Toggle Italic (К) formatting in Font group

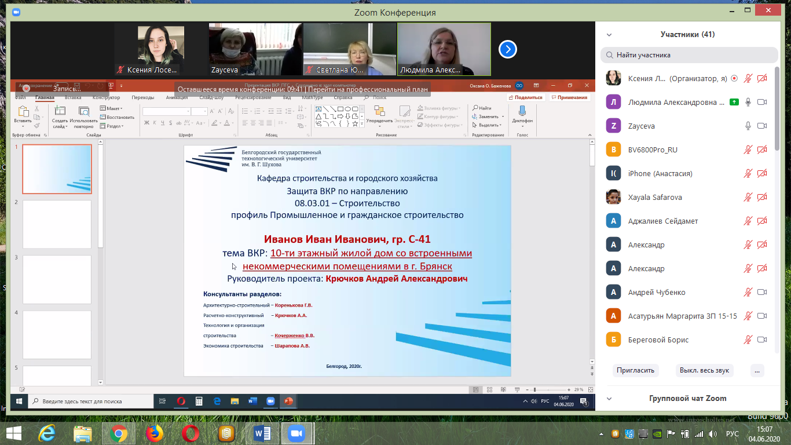pos(155,123)
